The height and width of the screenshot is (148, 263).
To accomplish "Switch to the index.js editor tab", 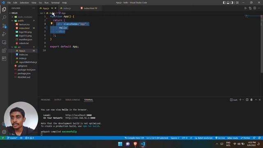I will click(67, 8).
